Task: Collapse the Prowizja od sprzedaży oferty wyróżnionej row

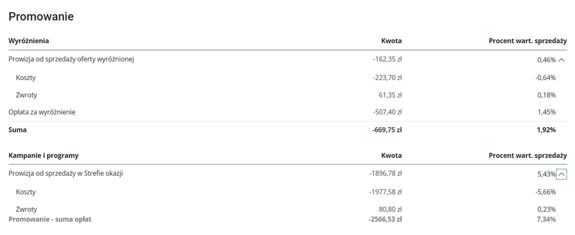Action: 561,60
